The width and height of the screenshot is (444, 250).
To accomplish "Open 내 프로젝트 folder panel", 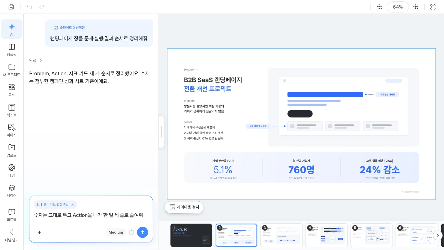I will (12, 70).
